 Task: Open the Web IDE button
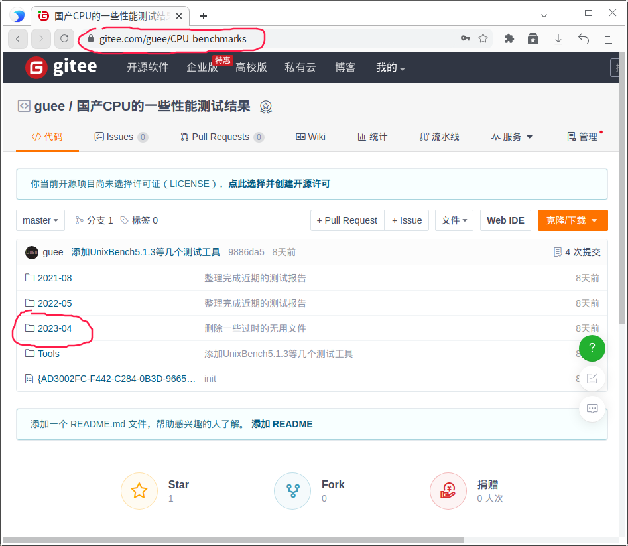click(x=505, y=220)
